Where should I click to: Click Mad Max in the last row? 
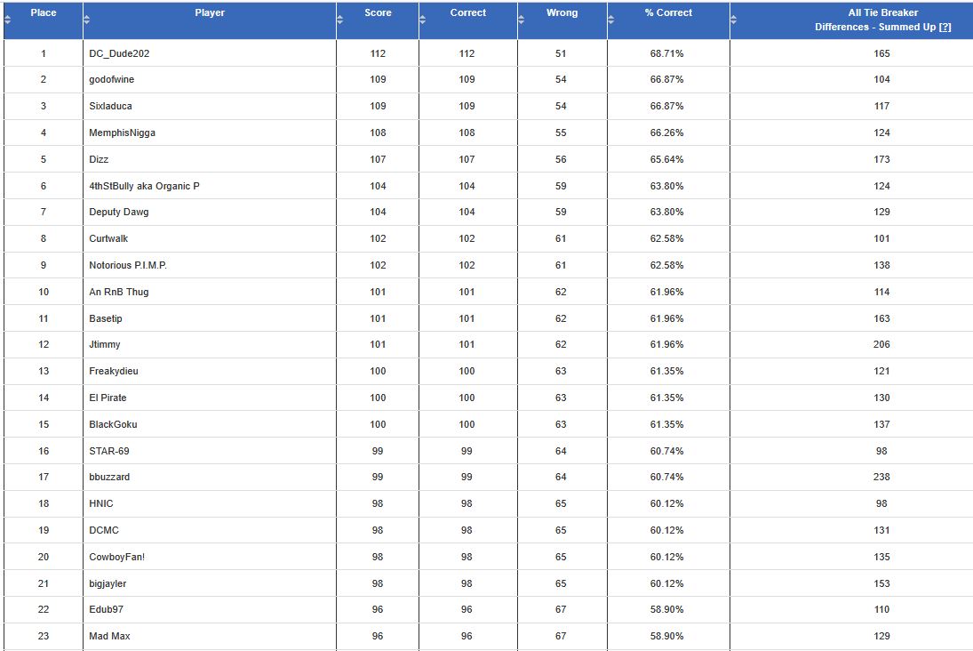(x=109, y=636)
